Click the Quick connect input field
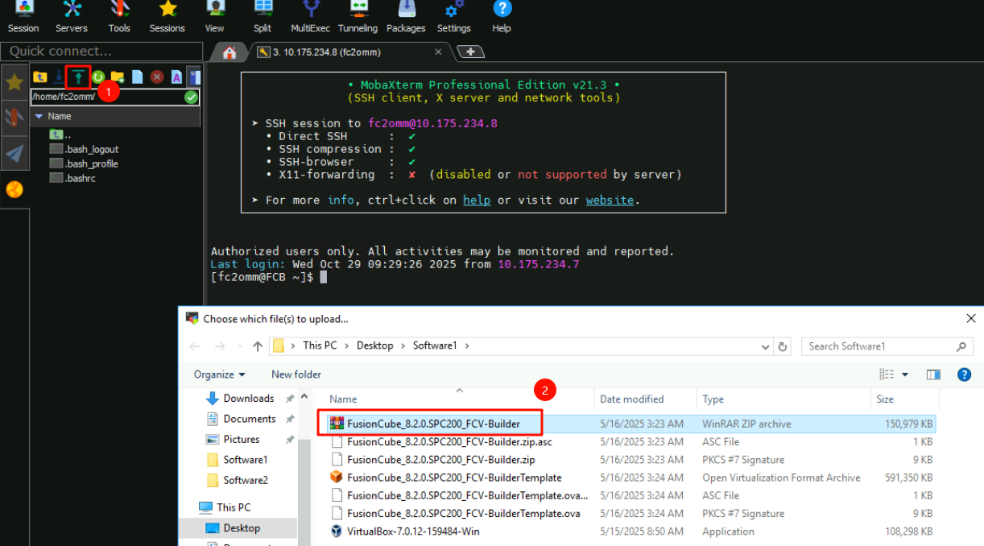This screenshot has height=546, width=984. coord(101,52)
